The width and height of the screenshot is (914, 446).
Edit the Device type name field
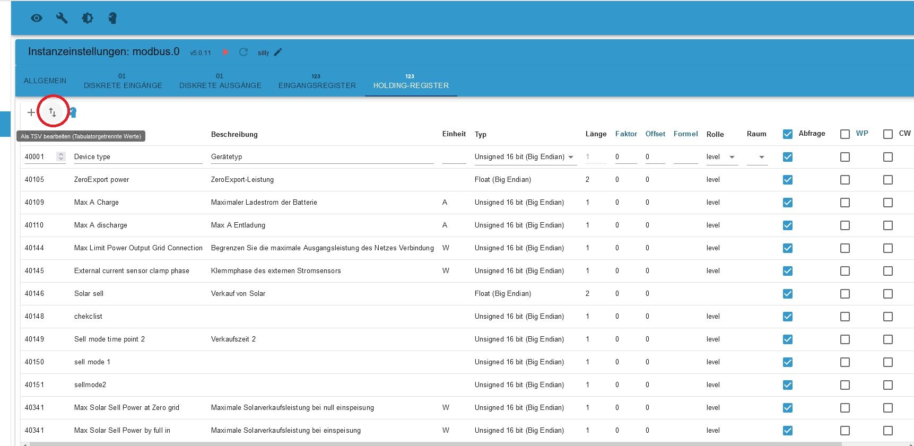tap(138, 157)
